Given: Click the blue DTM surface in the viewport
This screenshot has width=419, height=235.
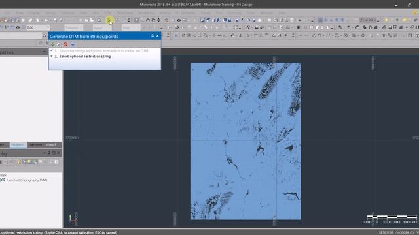Looking at the screenshot, I should pyautogui.click(x=246, y=141).
